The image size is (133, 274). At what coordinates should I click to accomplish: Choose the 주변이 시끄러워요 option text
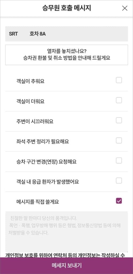35,121
